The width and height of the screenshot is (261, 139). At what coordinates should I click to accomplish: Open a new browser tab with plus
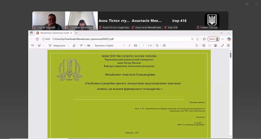76,33
